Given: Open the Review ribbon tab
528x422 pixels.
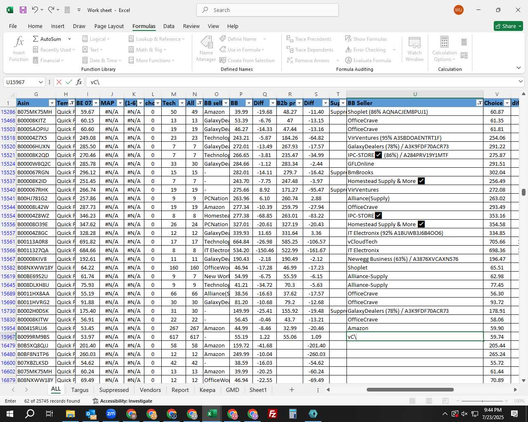Looking at the screenshot, I should point(191,26).
